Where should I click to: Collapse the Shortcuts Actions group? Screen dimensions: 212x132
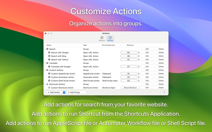pyautogui.click(x=45, y=84)
